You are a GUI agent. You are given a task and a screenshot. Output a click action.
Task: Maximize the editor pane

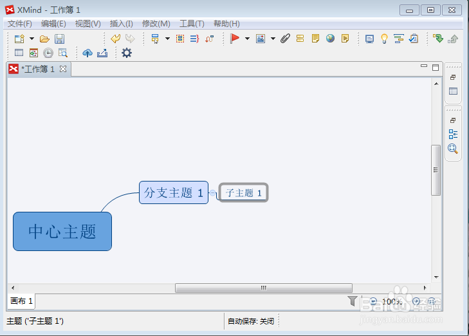436,68
